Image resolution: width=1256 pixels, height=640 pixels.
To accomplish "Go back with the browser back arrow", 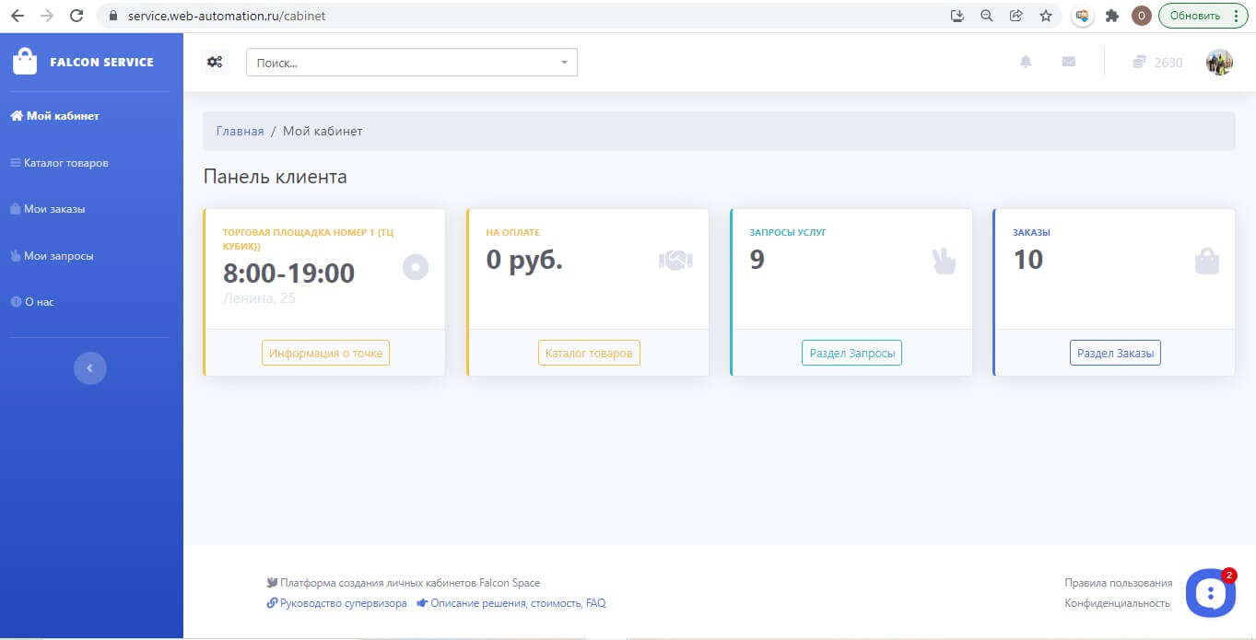I will (18, 16).
